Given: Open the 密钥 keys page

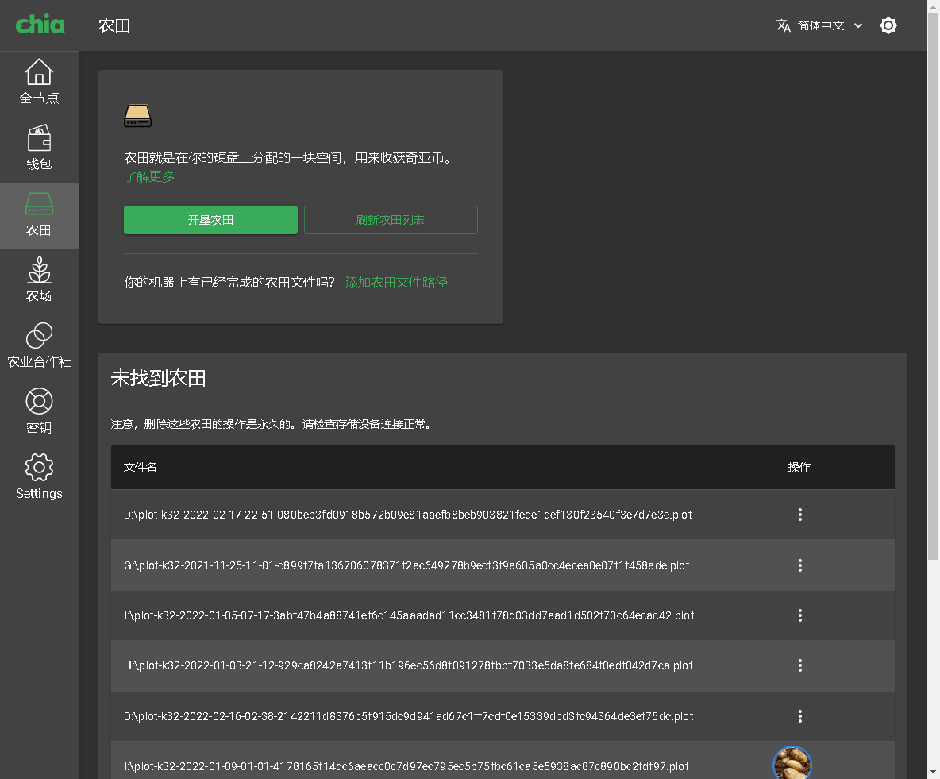Looking at the screenshot, I should pos(39,411).
